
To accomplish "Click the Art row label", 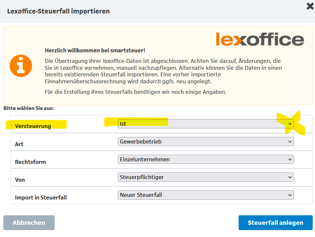I will point(19,144).
